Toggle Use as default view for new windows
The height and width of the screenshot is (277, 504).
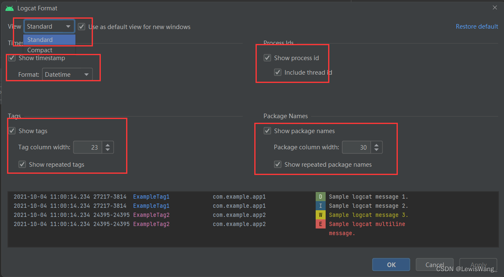tap(81, 26)
